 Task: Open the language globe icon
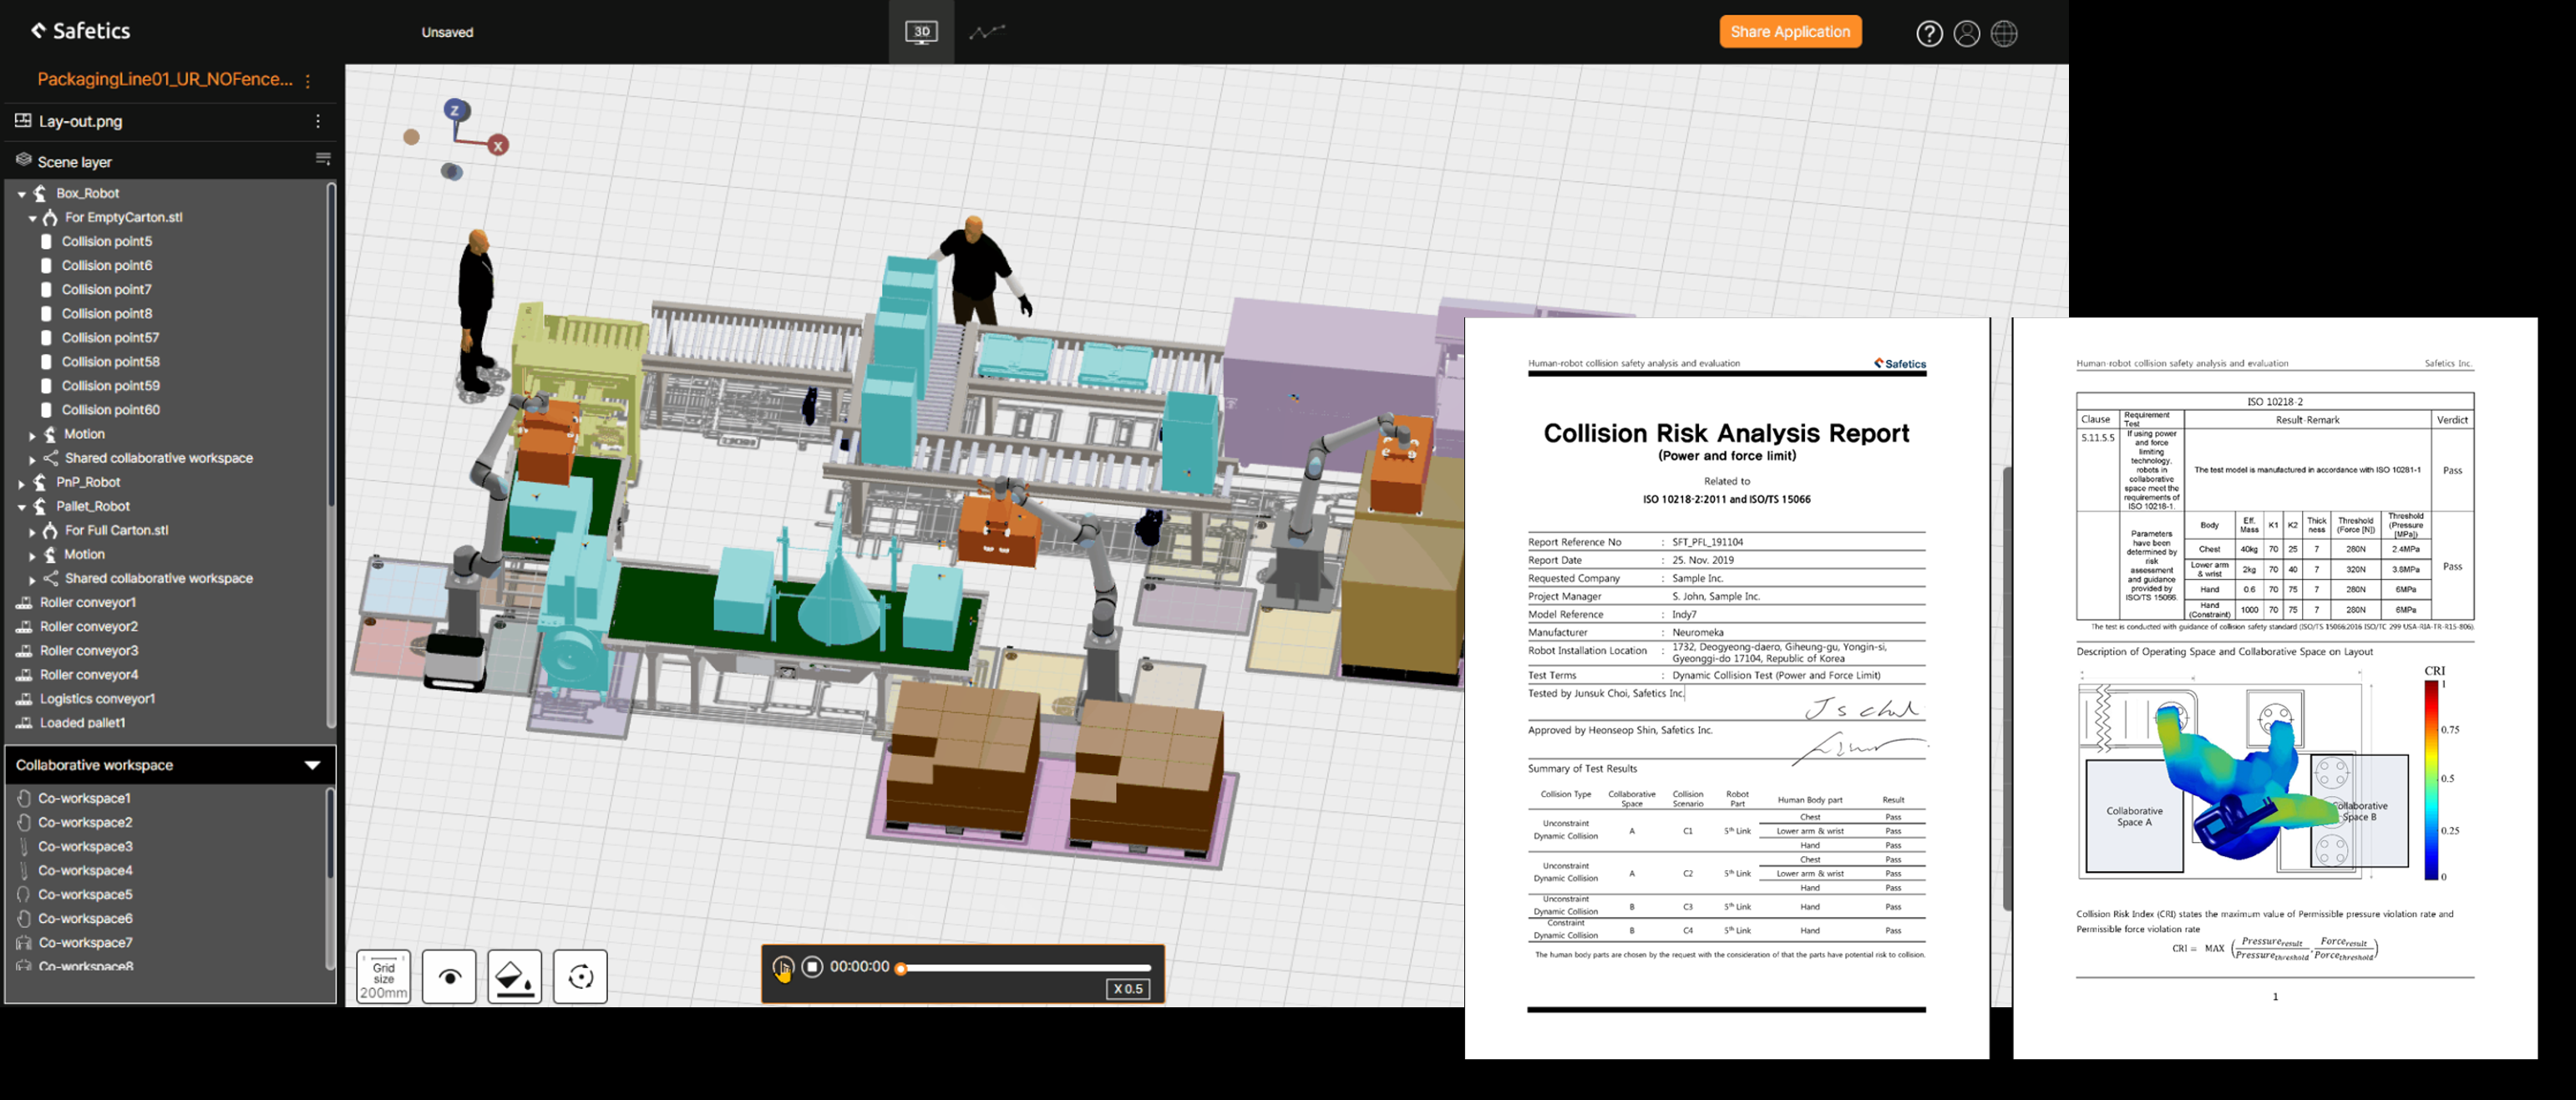[2003, 33]
